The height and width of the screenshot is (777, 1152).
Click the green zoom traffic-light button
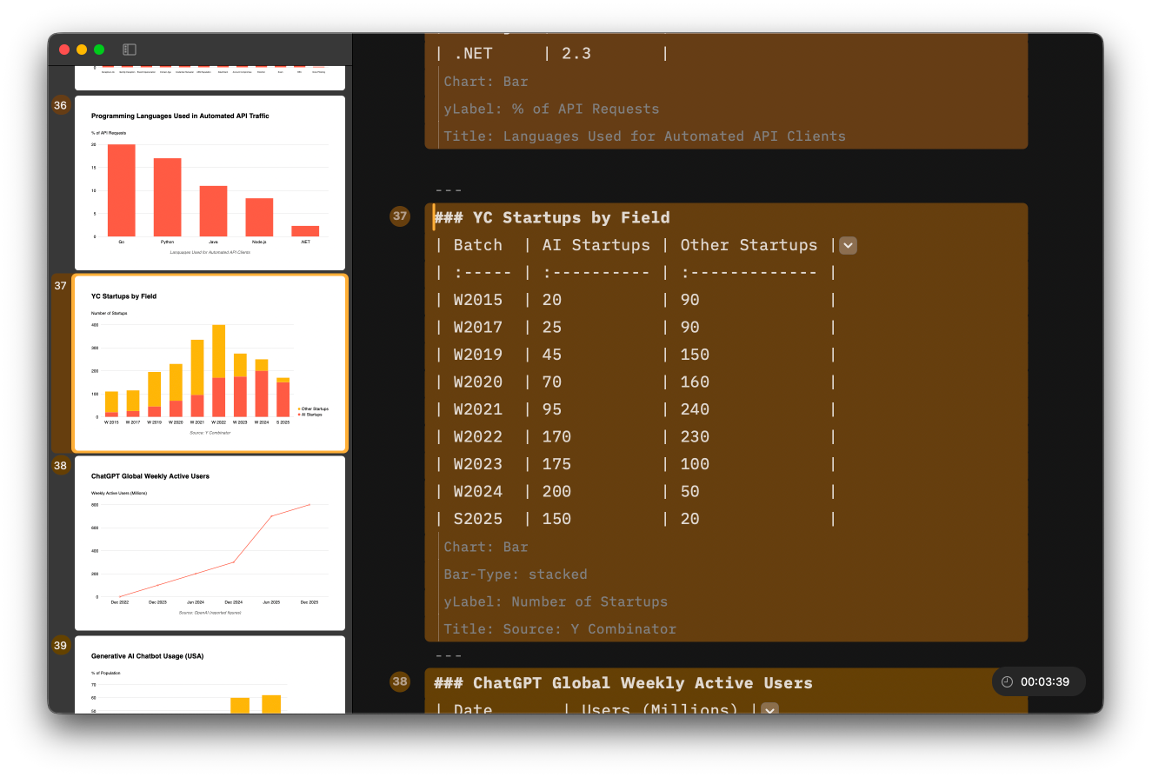pos(99,50)
